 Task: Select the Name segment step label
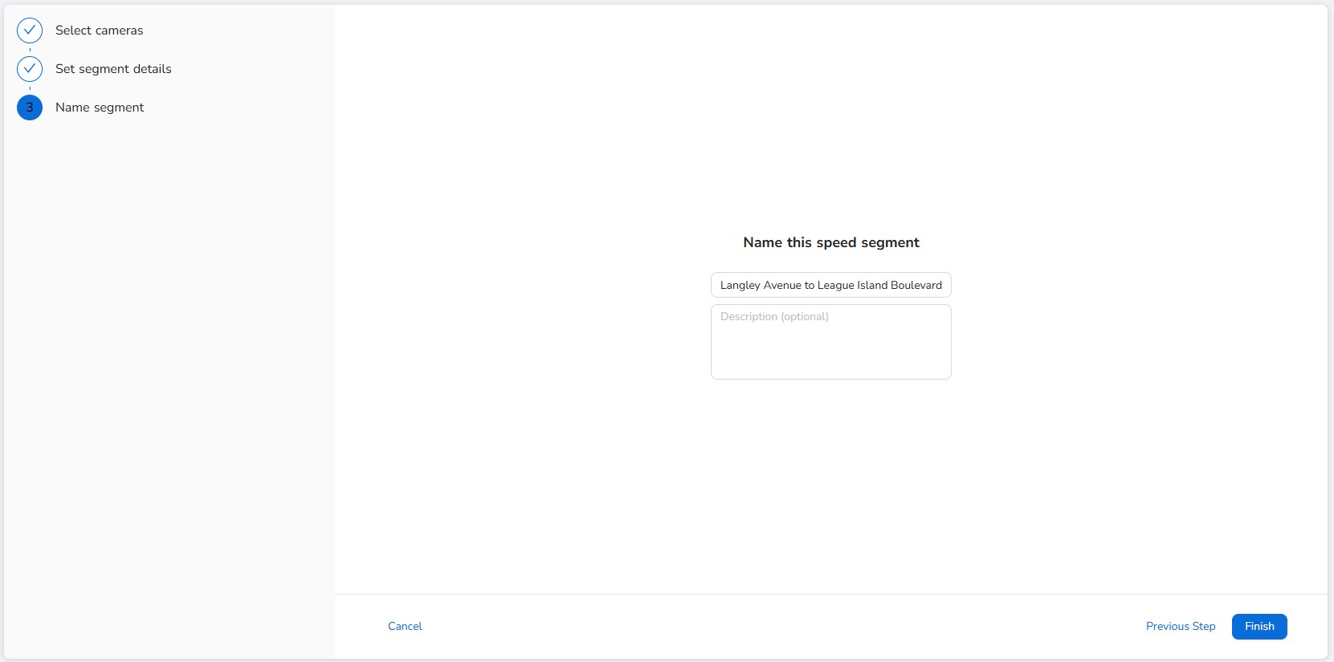pos(100,108)
